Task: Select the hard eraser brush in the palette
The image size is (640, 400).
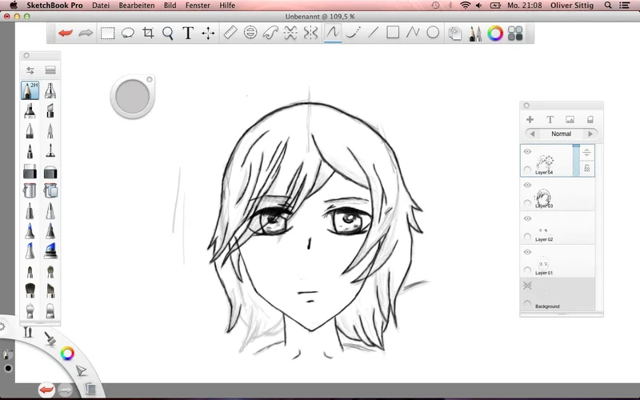Action: (x=30, y=171)
